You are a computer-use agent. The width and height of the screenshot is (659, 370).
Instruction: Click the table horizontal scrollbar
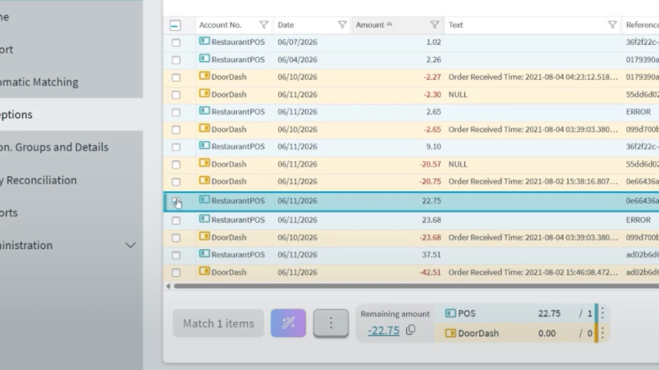click(x=416, y=286)
